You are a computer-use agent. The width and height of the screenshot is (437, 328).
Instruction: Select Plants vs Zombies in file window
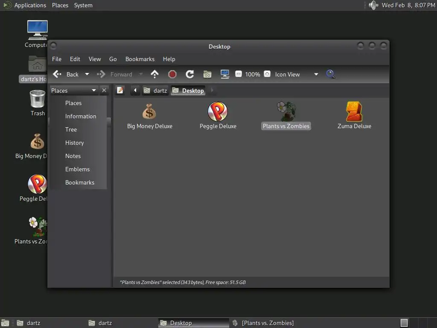click(286, 116)
